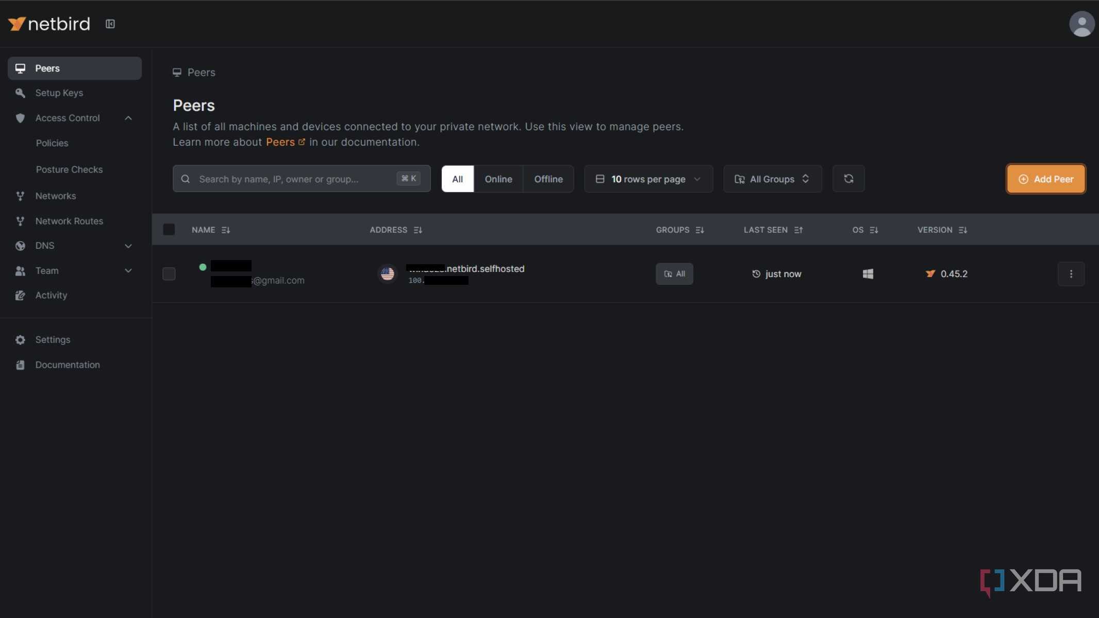This screenshot has width=1099, height=618.
Task: Click the monitor icon in the Peers breadcrumb
Action: point(177,73)
